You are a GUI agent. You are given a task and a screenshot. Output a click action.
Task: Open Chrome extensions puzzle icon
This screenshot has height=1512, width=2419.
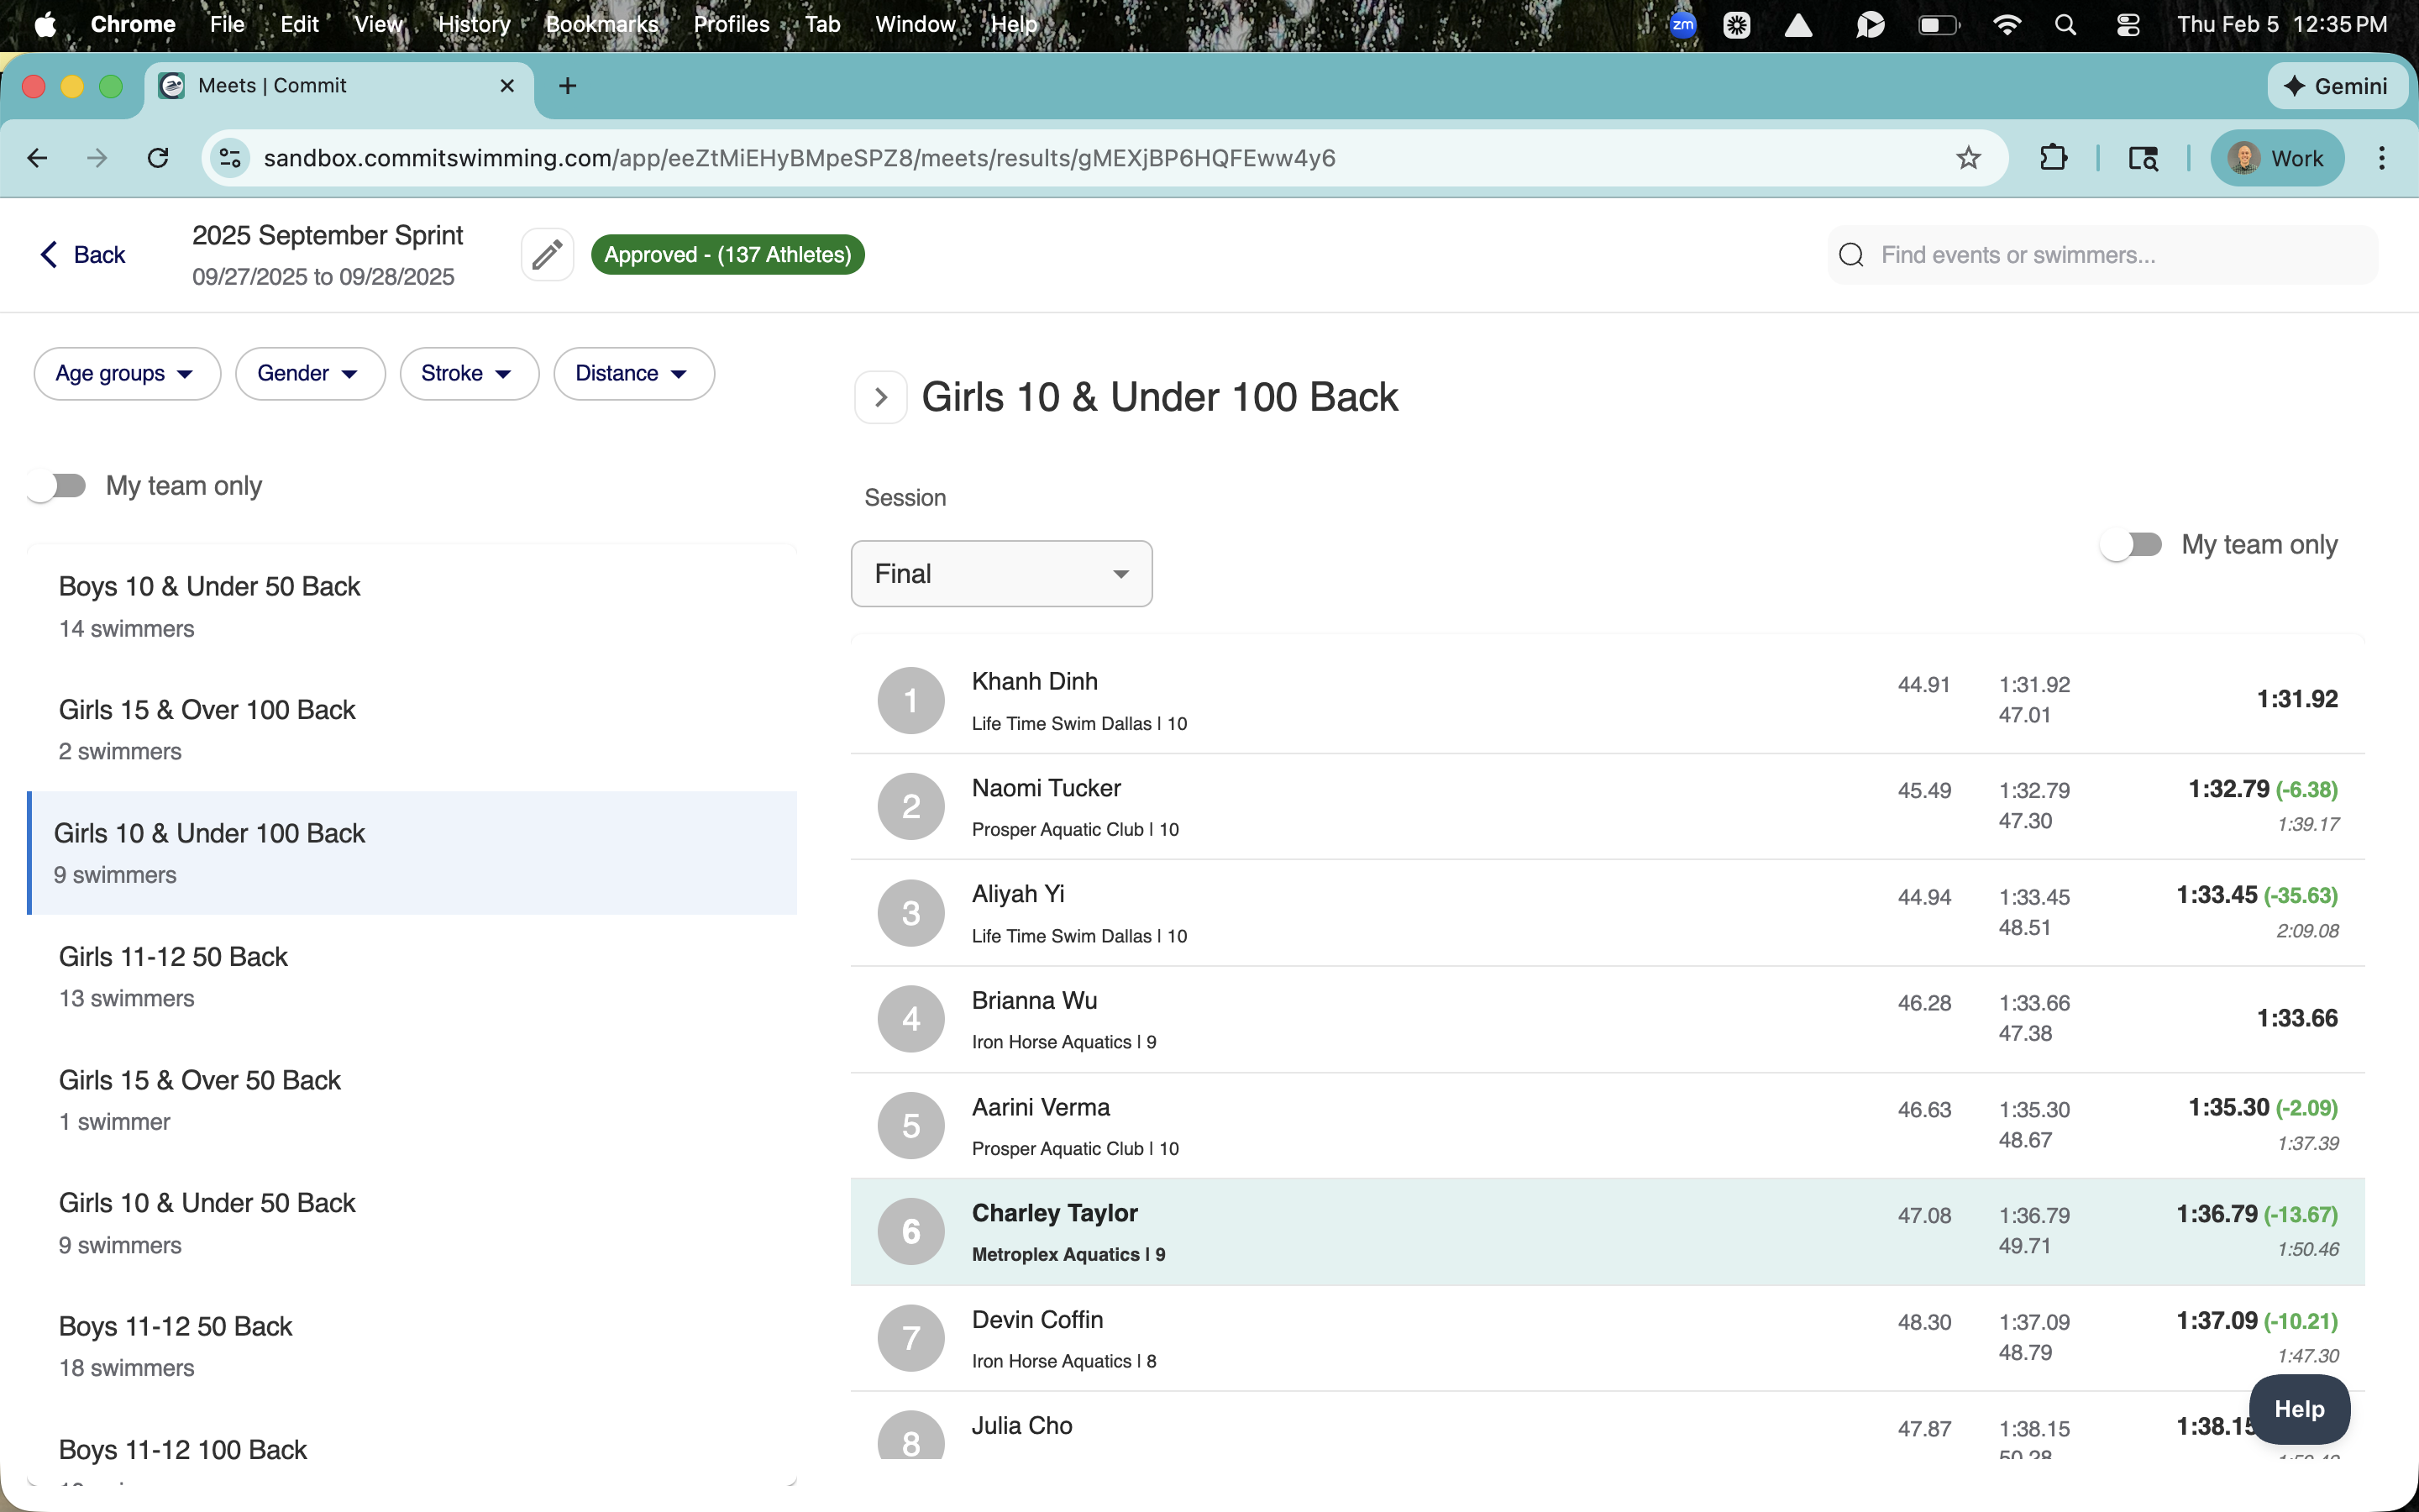click(x=2052, y=158)
